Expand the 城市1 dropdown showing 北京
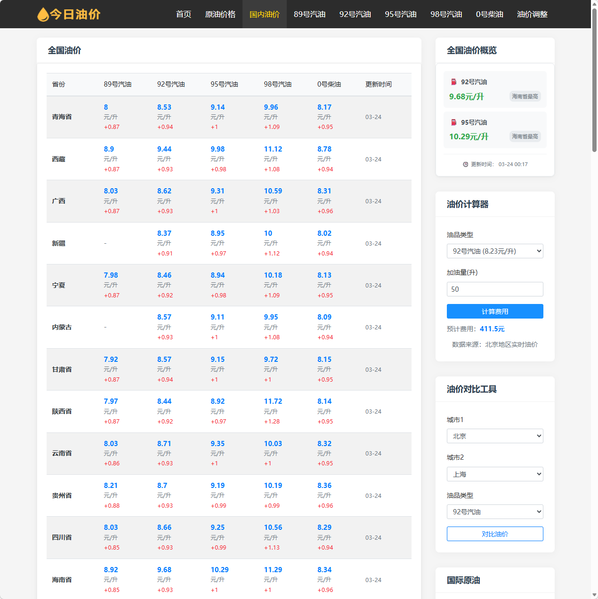Image resolution: width=598 pixels, height=599 pixels. (x=494, y=436)
